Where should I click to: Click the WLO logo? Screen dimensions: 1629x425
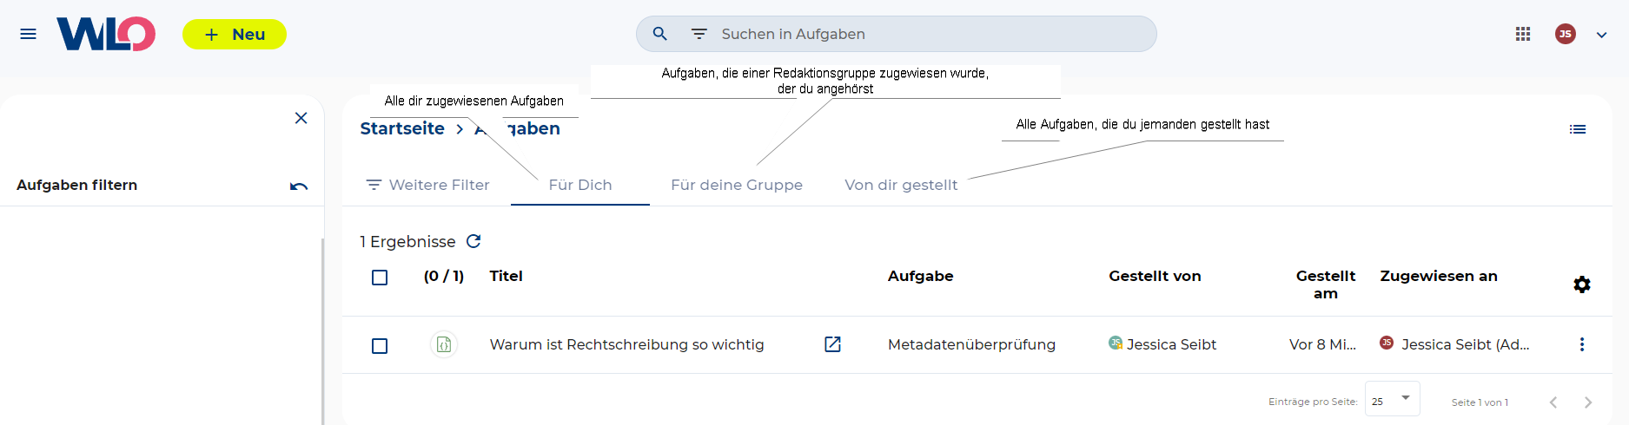tap(106, 34)
